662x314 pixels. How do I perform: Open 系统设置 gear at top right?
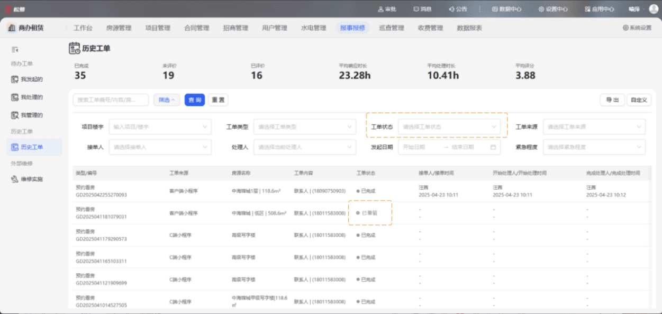[x=637, y=28]
